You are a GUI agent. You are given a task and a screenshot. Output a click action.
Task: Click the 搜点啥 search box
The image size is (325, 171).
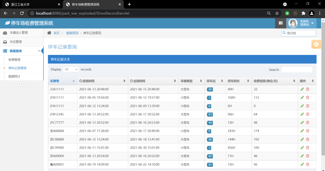pos(299,33)
